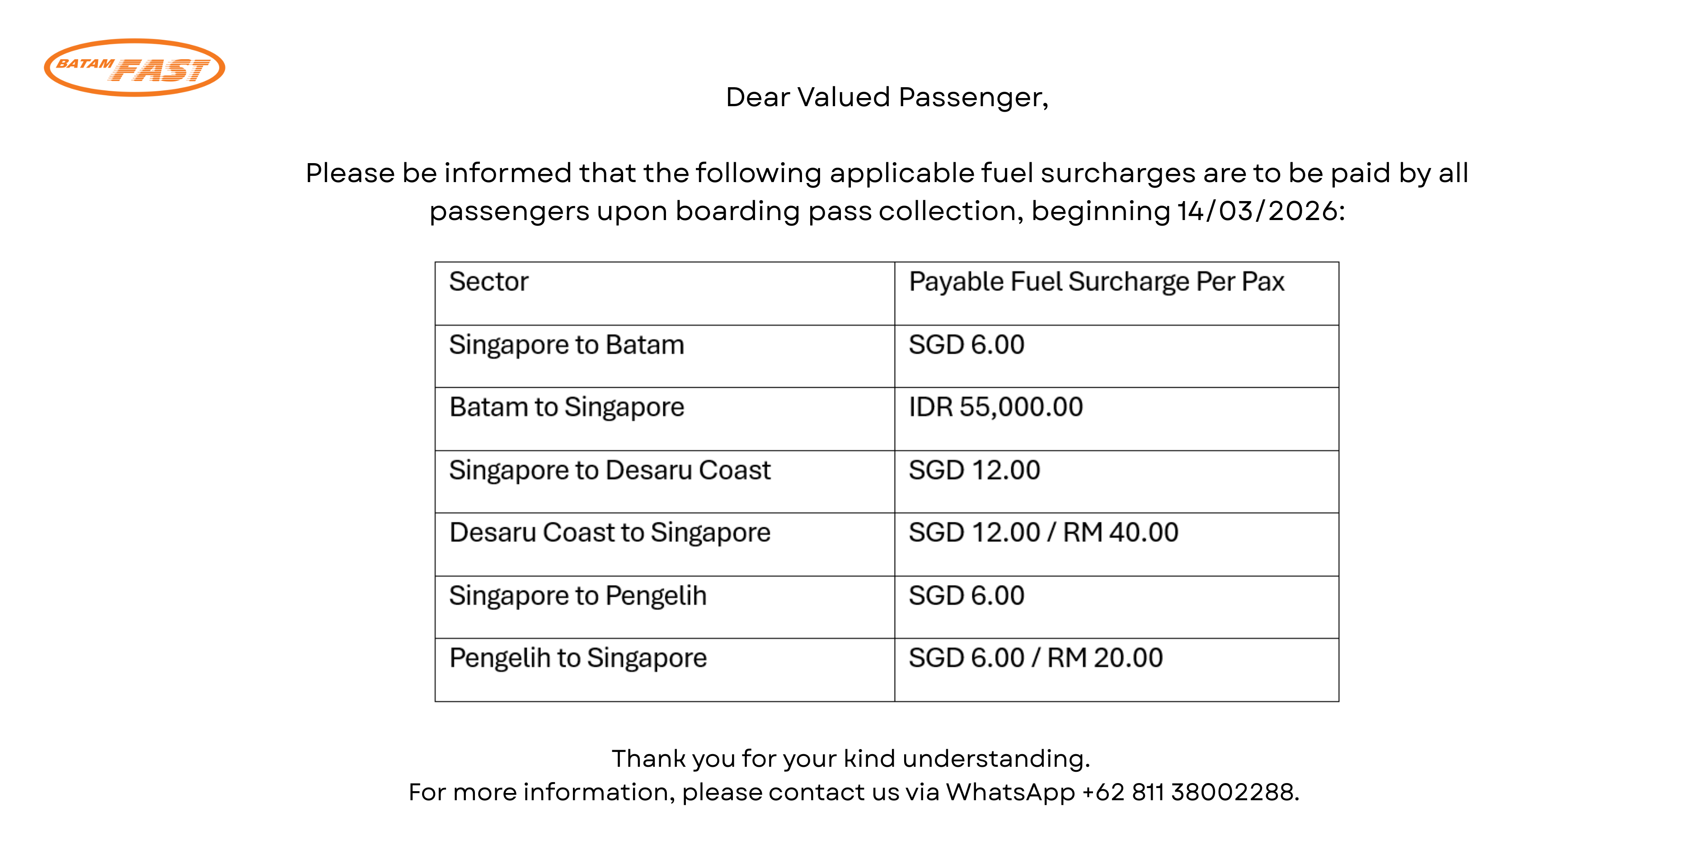1708x854 pixels.
Task: Select the 'Batam to Singapore' sector cell
Action: click(566, 407)
